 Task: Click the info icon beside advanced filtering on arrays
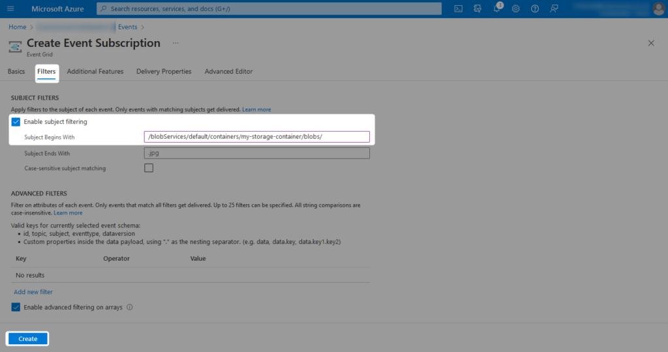click(129, 307)
